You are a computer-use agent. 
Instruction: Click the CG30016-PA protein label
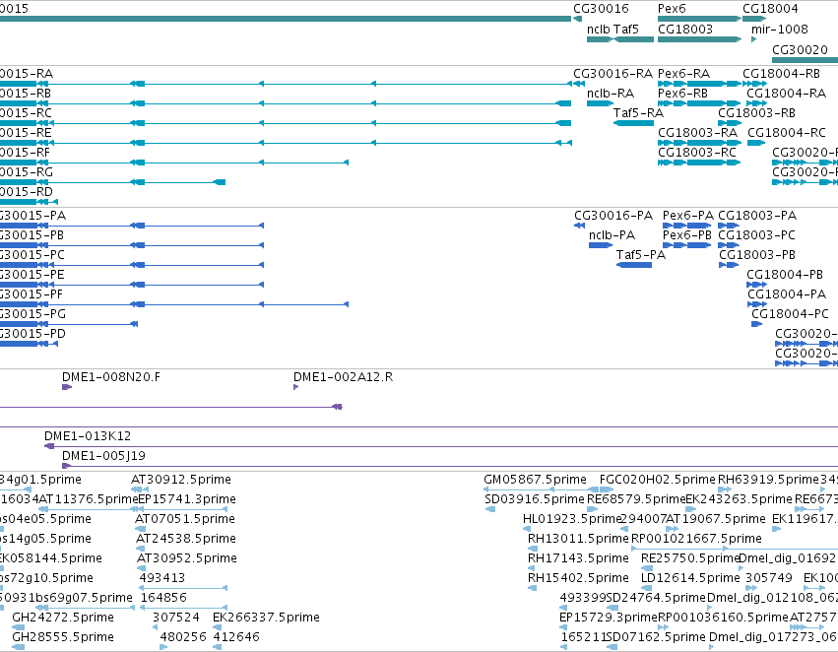point(613,216)
